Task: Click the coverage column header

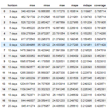Action: [x=100, y=5]
